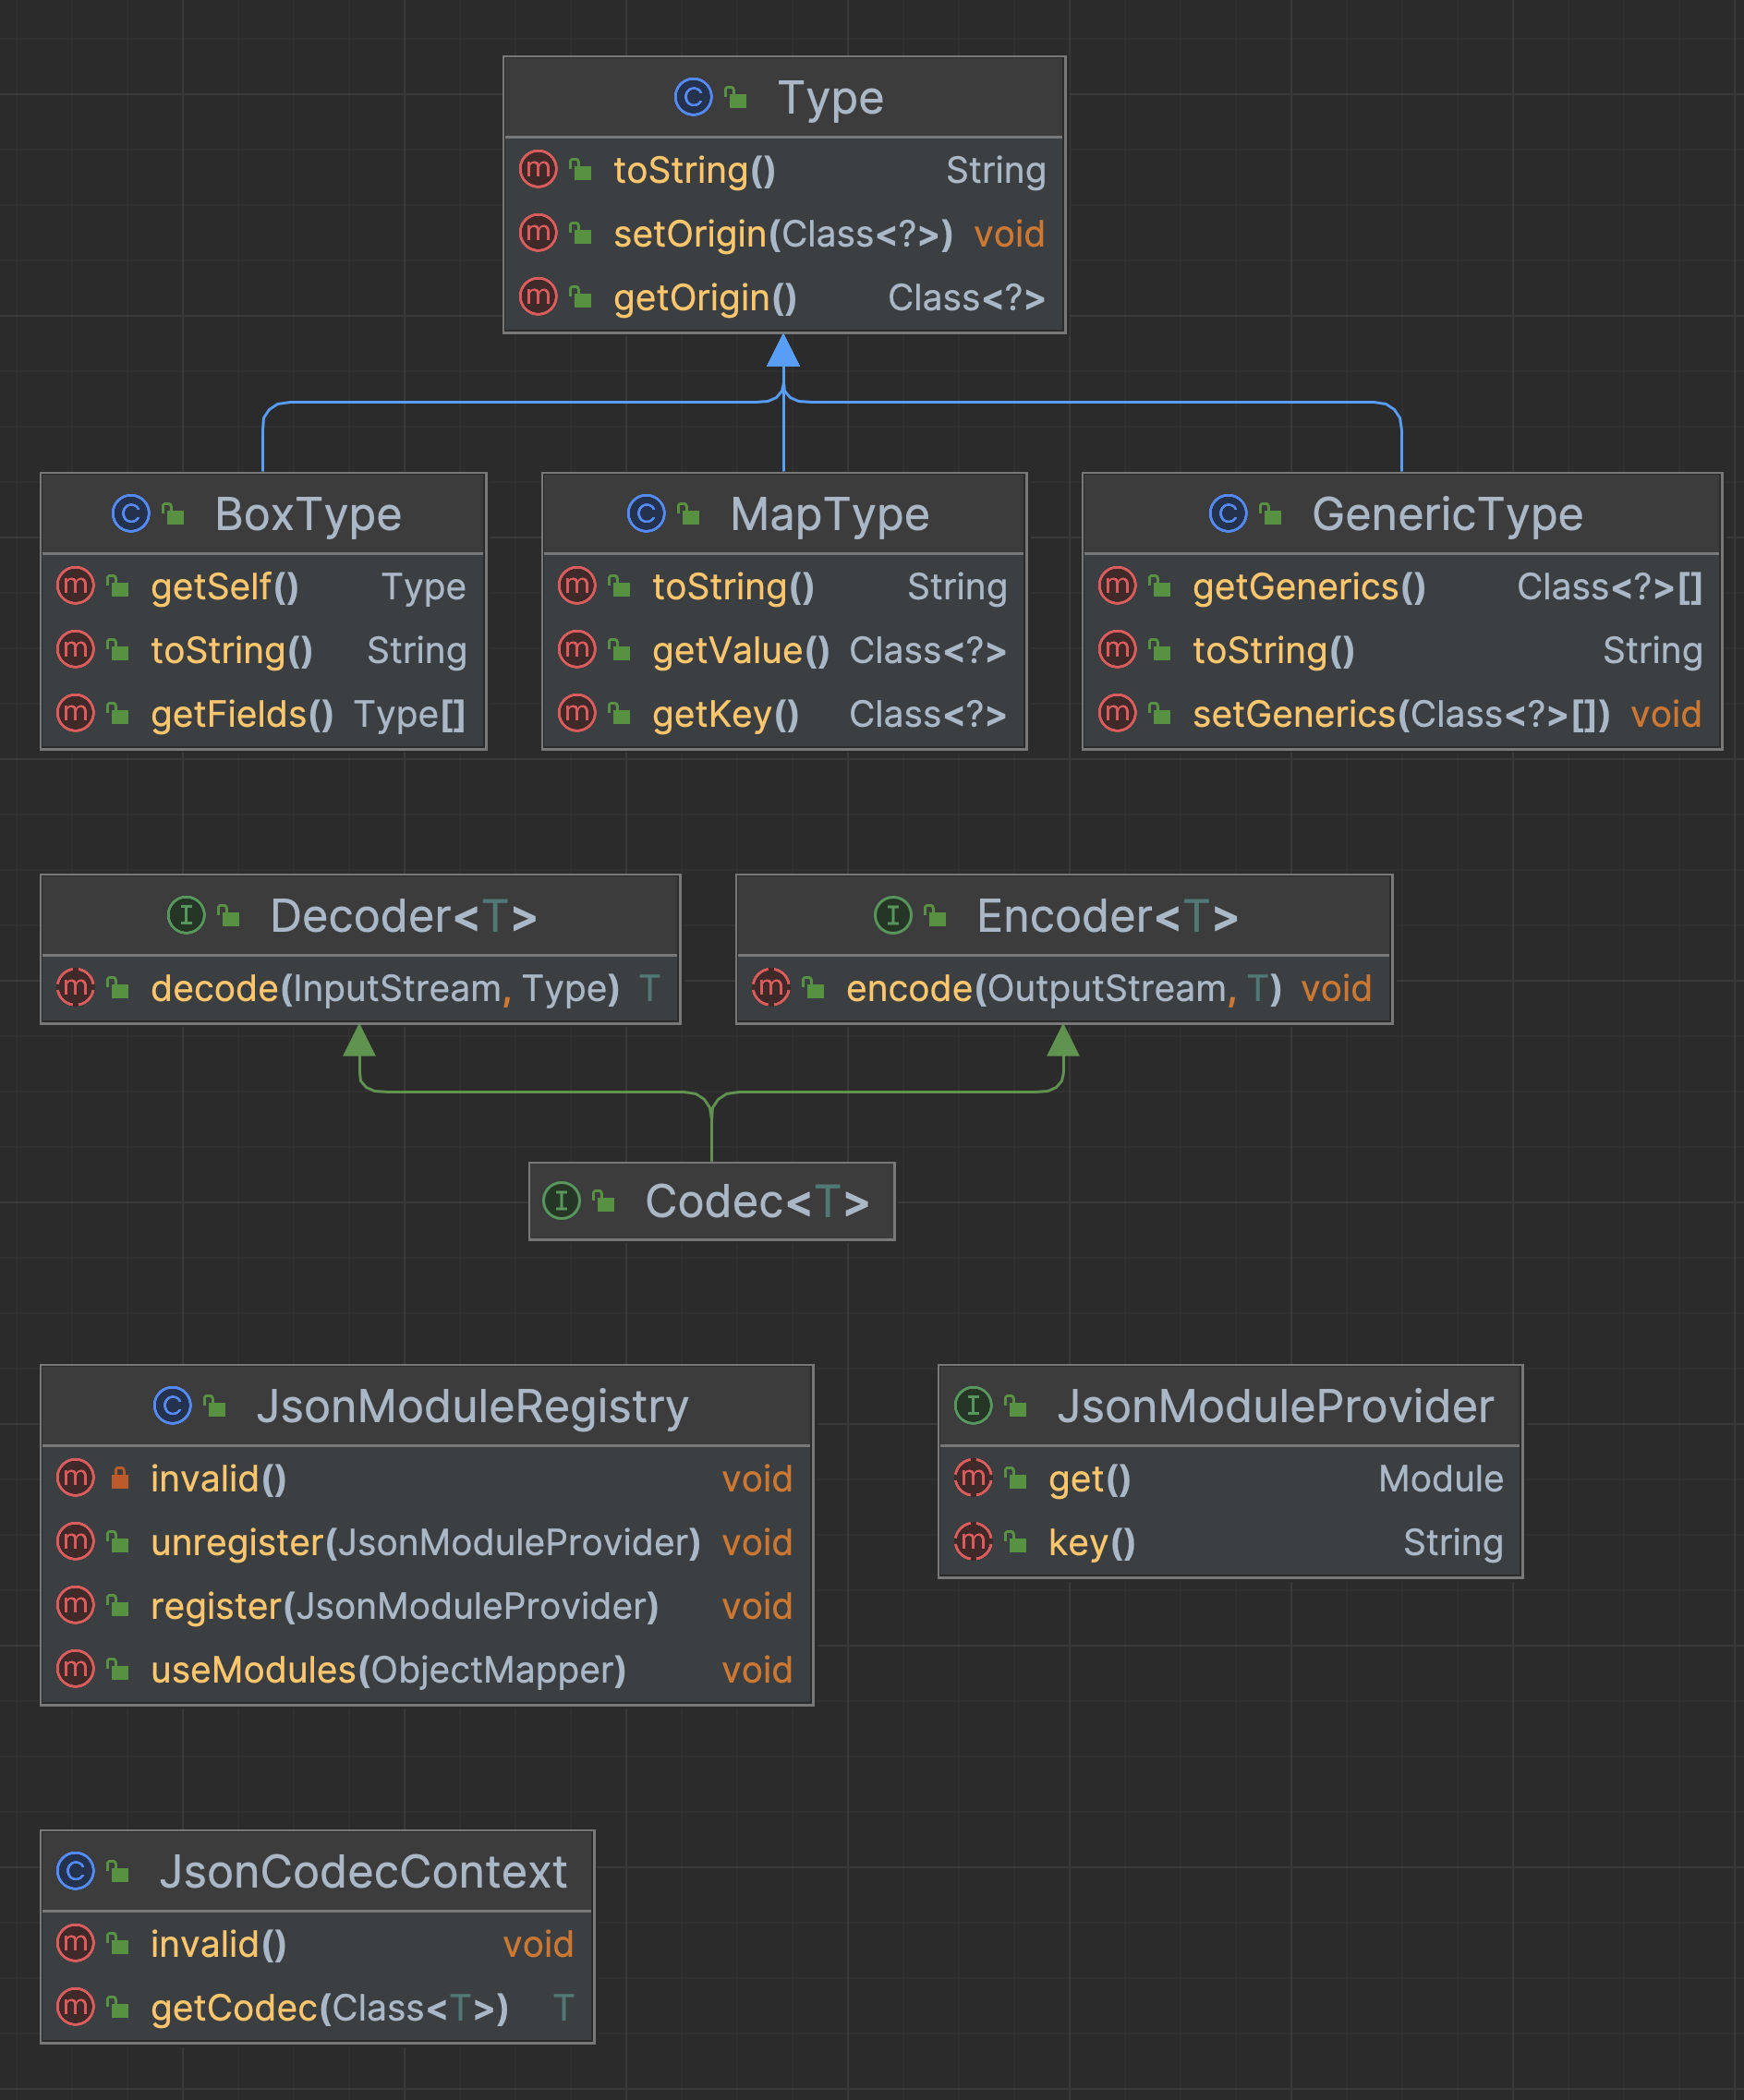Click the method icon beside getOrigin()
Image resolution: width=1744 pixels, height=2100 pixels.
tap(538, 297)
